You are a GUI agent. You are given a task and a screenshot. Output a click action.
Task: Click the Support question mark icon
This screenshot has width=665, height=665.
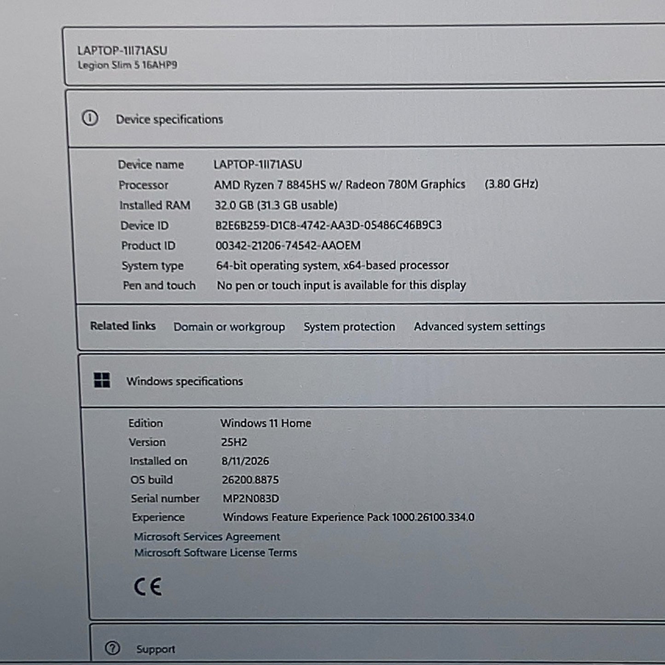click(x=113, y=648)
